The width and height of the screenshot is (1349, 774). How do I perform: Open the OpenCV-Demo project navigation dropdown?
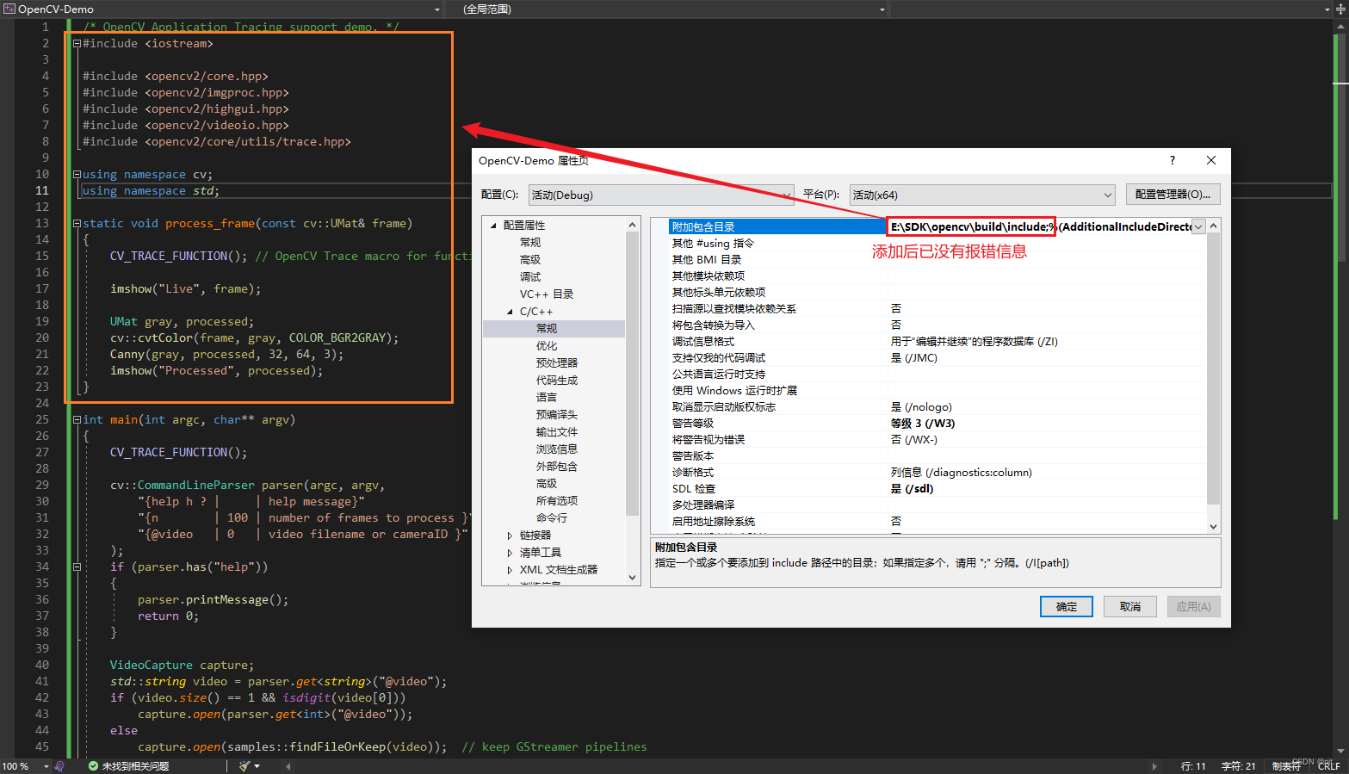click(x=437, y=9)
